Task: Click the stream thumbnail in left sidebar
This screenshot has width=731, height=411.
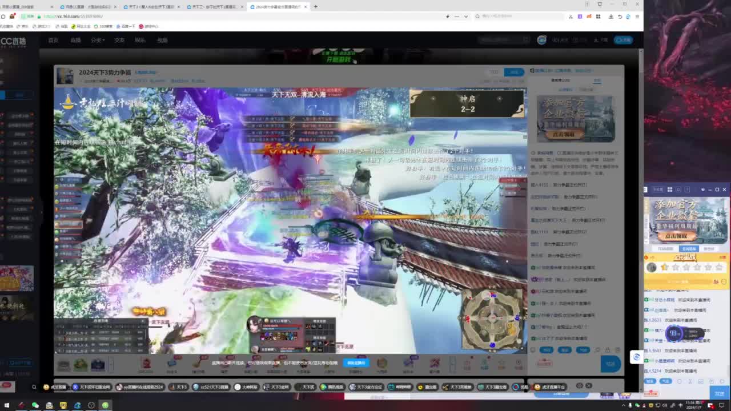Action: click(17, 279)
